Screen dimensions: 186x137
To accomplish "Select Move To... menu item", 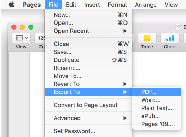I will click(88, 76).
